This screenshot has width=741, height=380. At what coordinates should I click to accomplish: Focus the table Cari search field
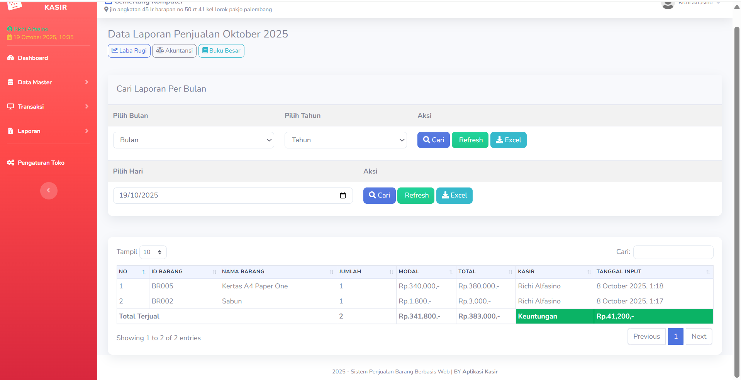point(673,252)
